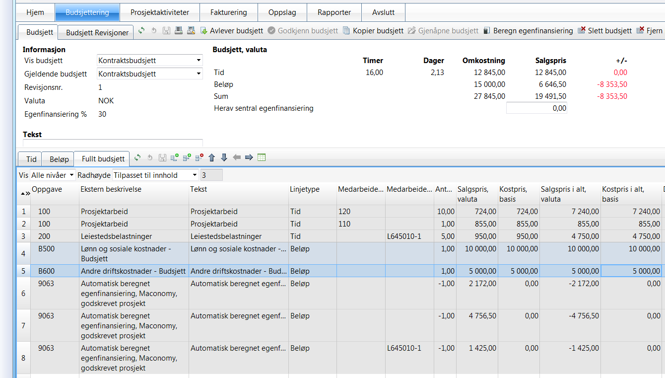Click the expand-all arrows icon in table header corner
The image size is (665, 378).
pos(27,194)
